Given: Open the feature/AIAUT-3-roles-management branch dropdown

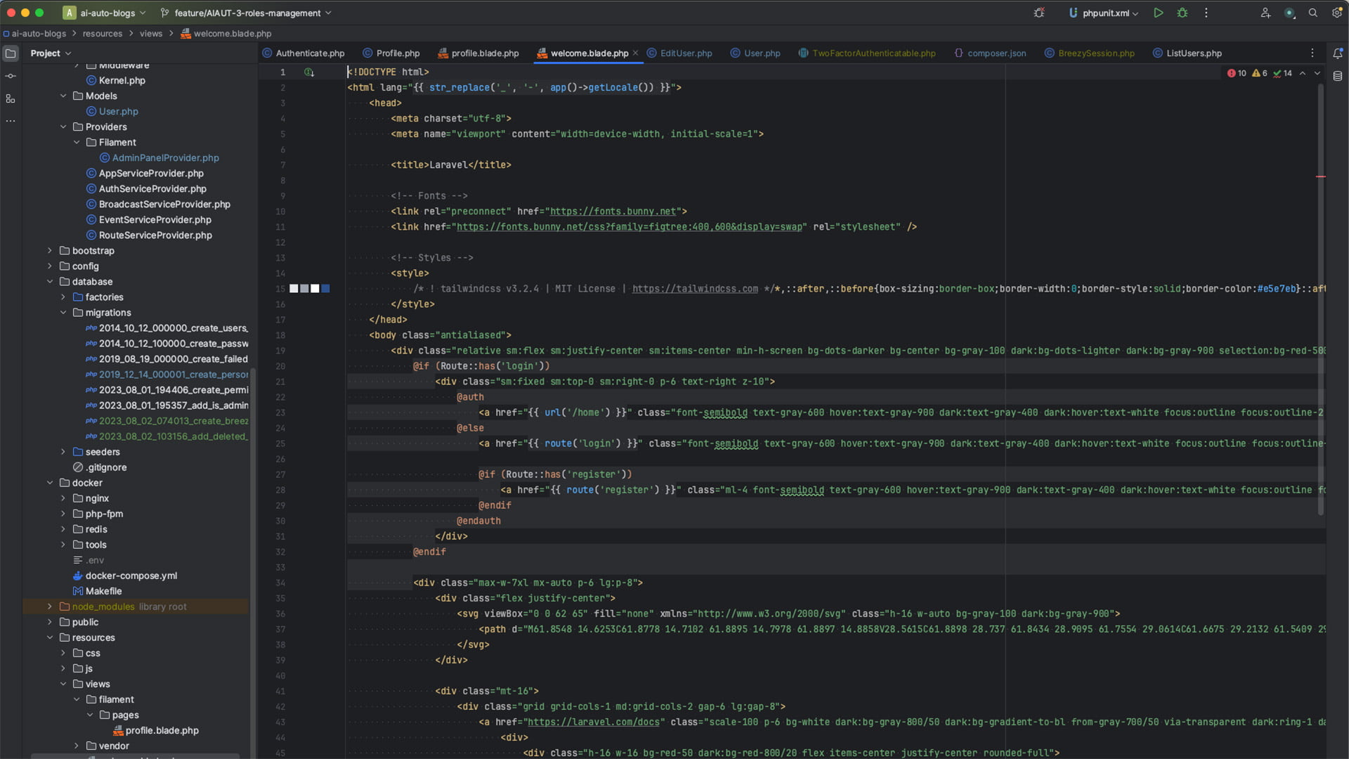Looking at the screenshot, I should tap(246, 13).
